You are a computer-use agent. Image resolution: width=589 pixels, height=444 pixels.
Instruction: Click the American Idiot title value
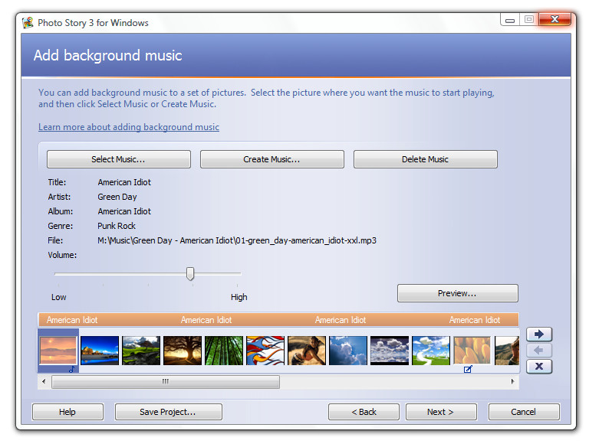point(124,182)
